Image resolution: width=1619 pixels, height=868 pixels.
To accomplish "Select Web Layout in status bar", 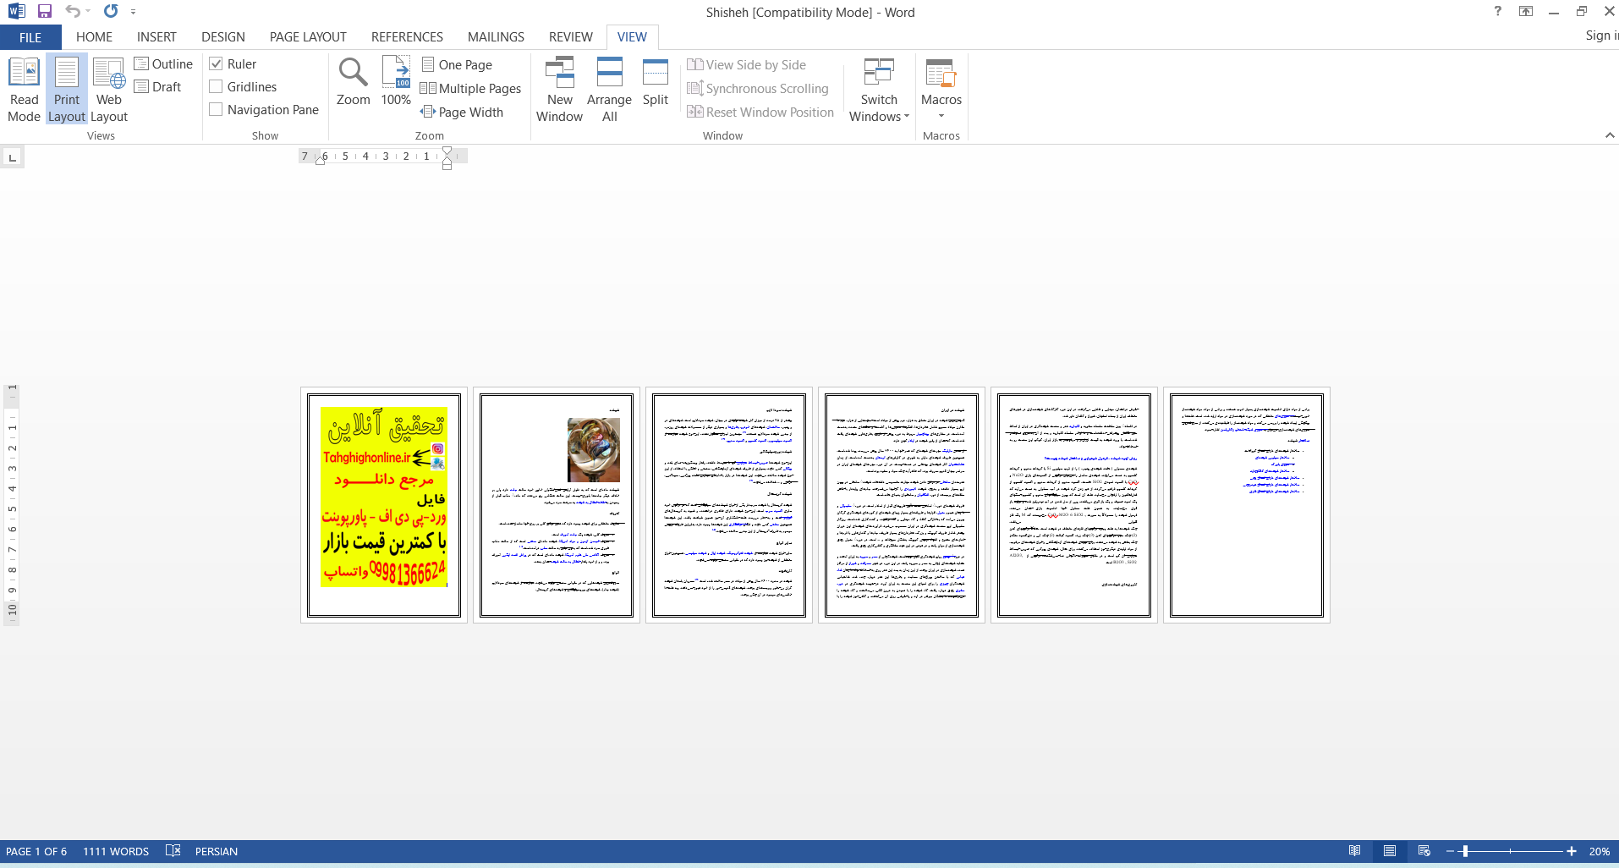I will 1424,850.
